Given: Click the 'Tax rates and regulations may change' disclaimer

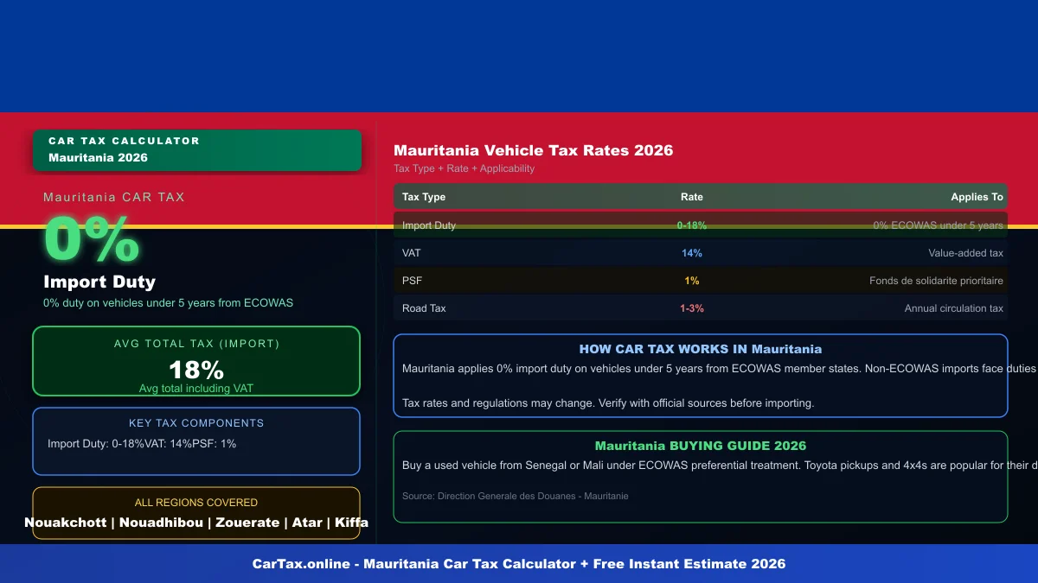Looking at the screenshot, I should pyautogui.click(x=608, y=402).
